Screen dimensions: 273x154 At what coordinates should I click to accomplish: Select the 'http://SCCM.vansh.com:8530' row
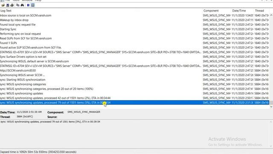(135, 70)
